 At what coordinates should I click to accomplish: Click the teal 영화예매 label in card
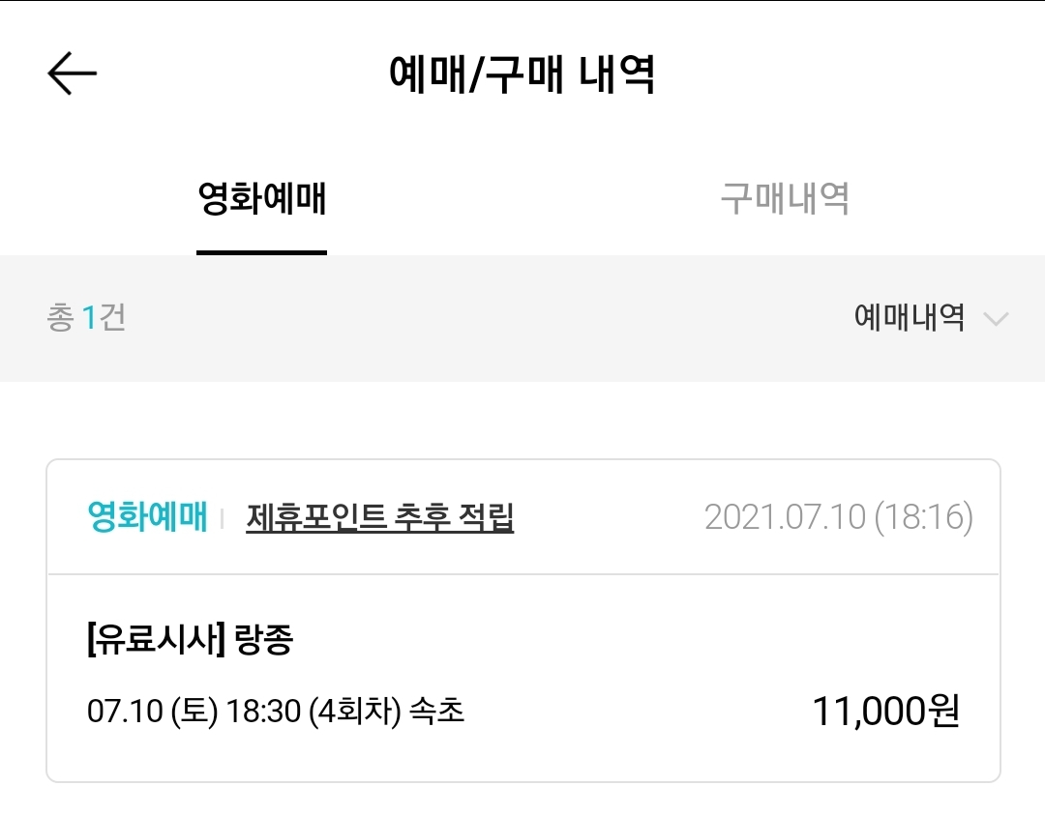pyautogui.click(x=147, y=518)
